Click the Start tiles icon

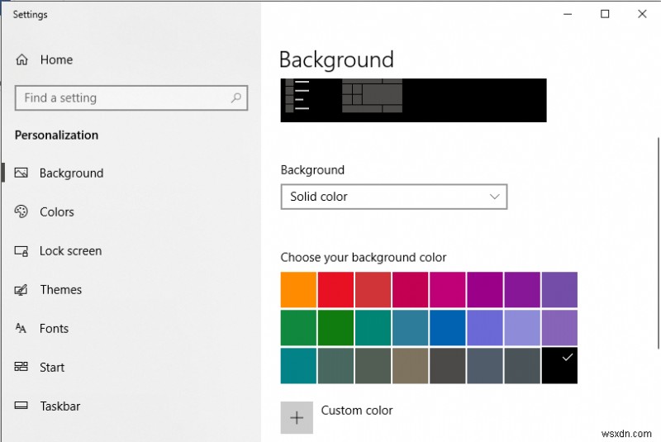21,367
